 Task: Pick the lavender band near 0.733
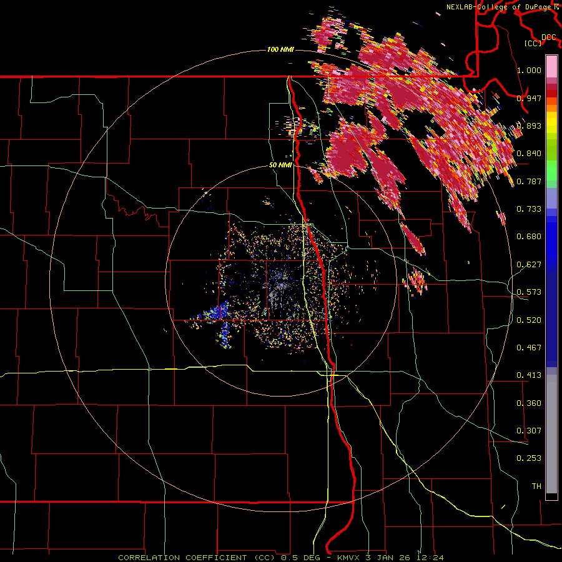click(x=551, y=199)
